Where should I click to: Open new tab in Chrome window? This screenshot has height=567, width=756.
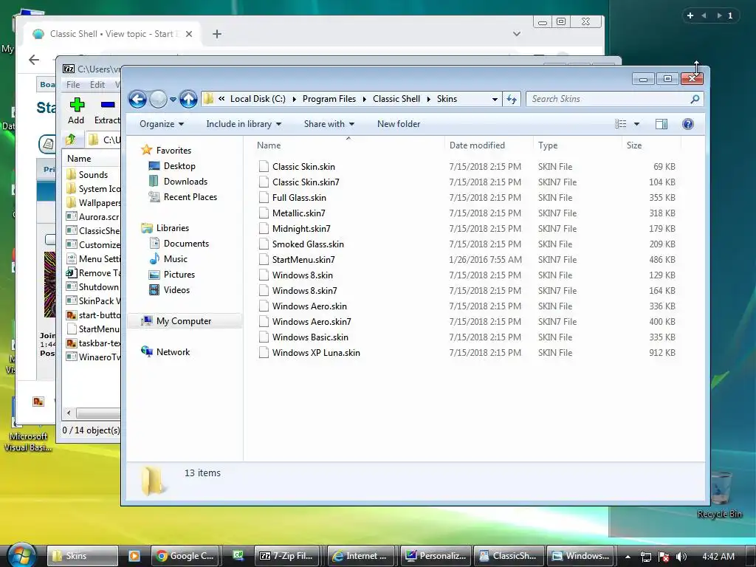[x=217, y=34]
